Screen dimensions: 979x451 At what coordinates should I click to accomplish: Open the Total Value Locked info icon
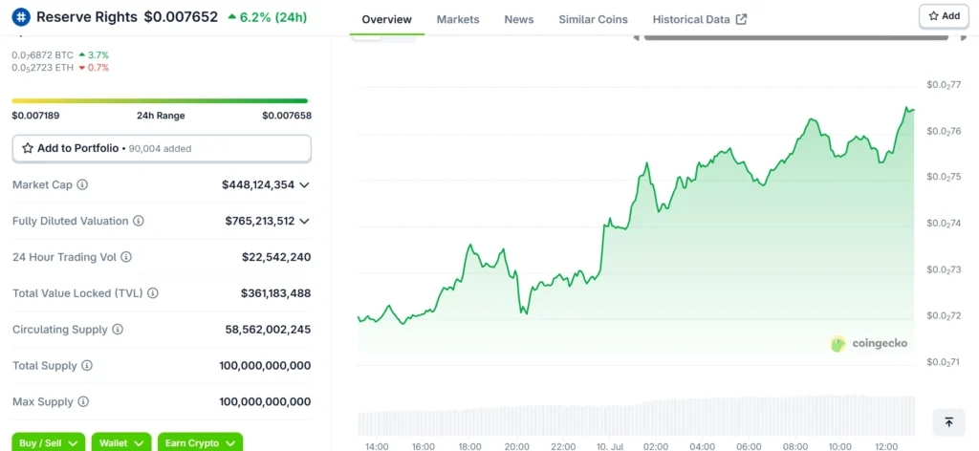152,293
